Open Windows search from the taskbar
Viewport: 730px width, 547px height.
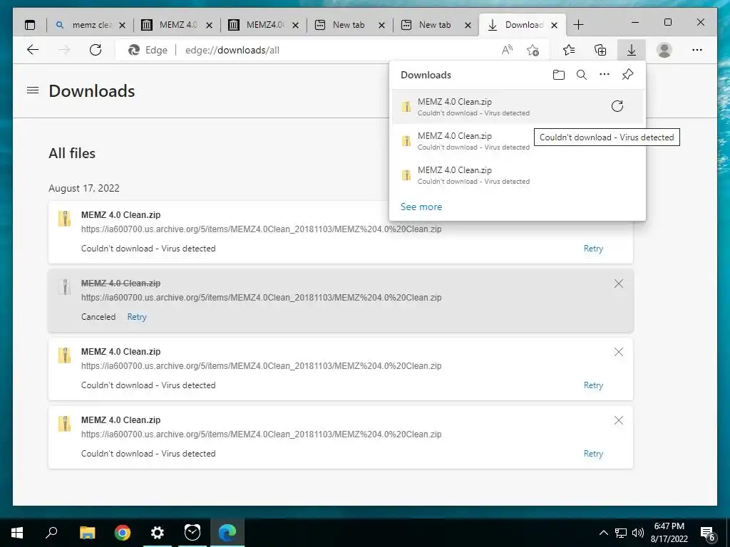51,533
